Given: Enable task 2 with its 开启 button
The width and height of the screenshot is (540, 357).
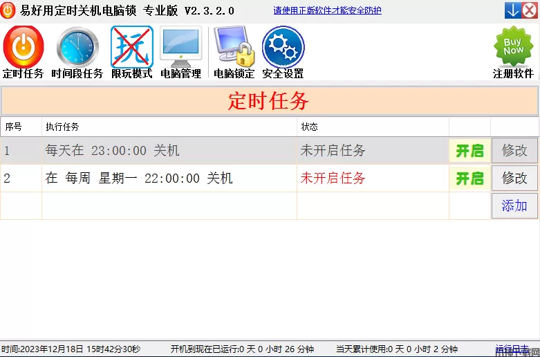Looking at the screenshot, I should 469,178.
